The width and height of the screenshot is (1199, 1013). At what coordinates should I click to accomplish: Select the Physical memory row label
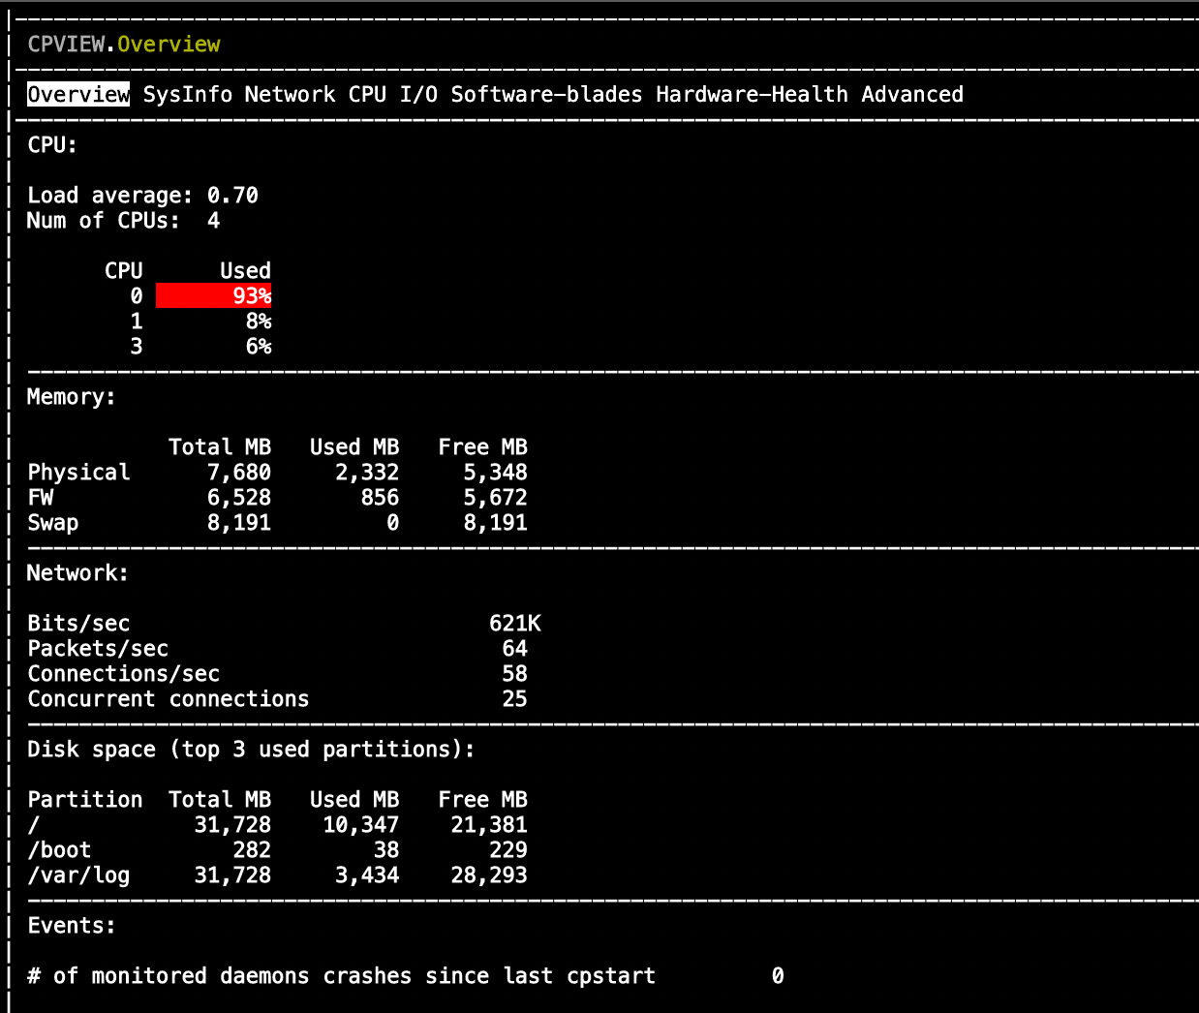(x=78, y=472)
